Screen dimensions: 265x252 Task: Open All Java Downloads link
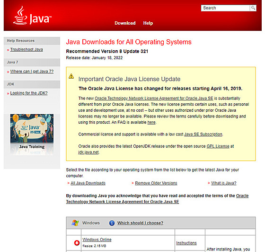[x=88, y=183]
